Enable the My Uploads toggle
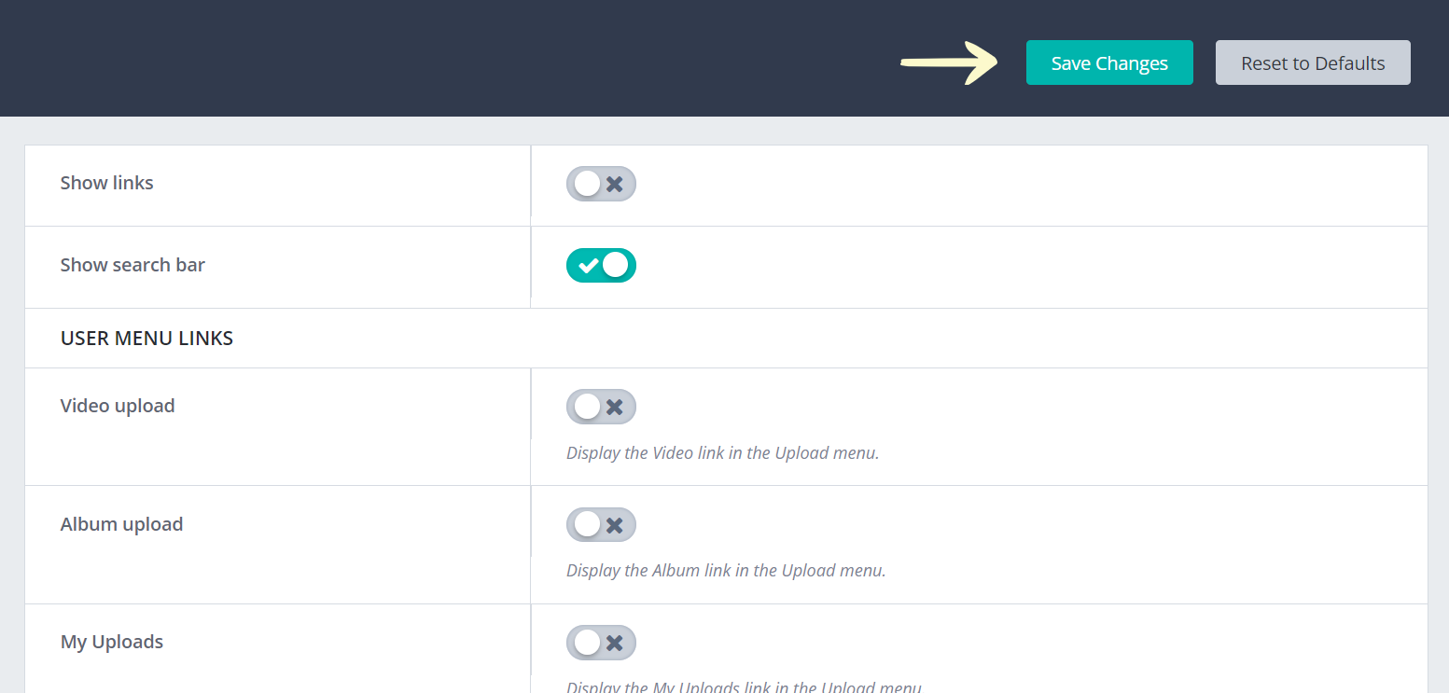 click(x=601, y=643)
